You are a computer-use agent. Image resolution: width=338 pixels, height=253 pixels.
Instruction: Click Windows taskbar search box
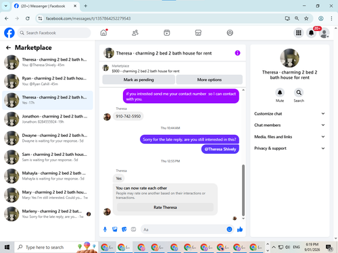pos(56,247)
